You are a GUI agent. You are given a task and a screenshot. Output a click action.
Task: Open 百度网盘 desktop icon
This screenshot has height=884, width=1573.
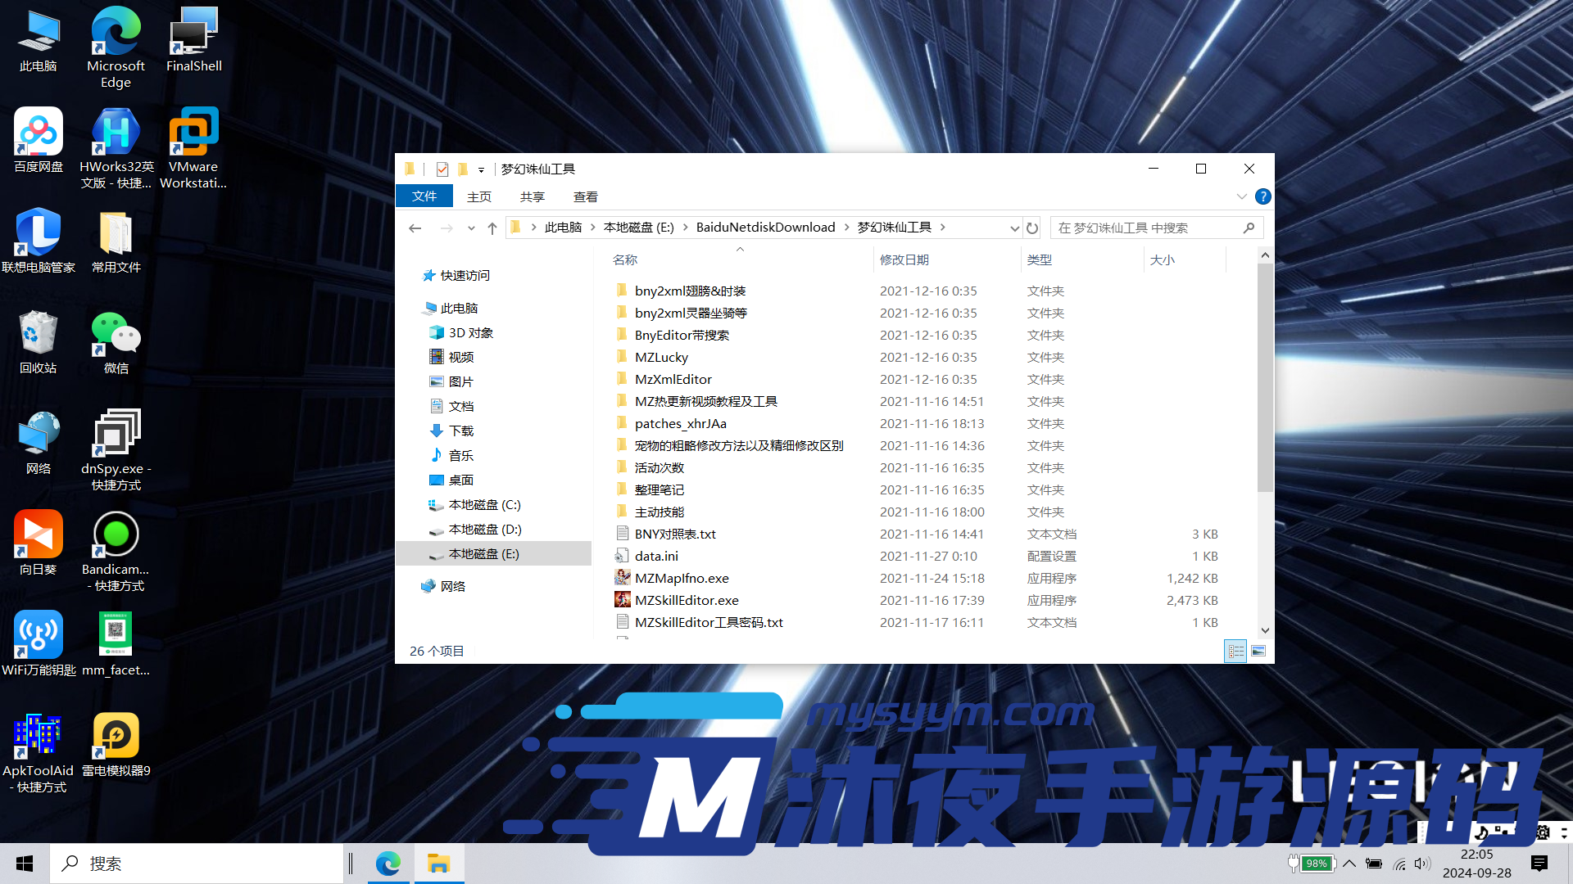click(38, 131)
